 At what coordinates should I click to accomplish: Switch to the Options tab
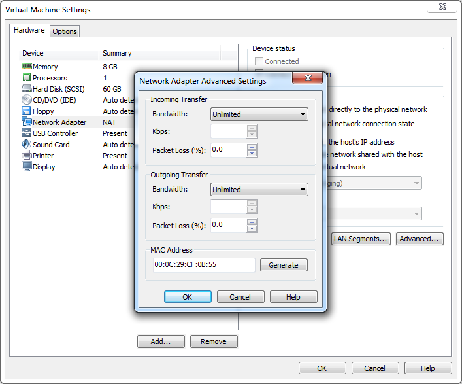[x=65, y=31]
